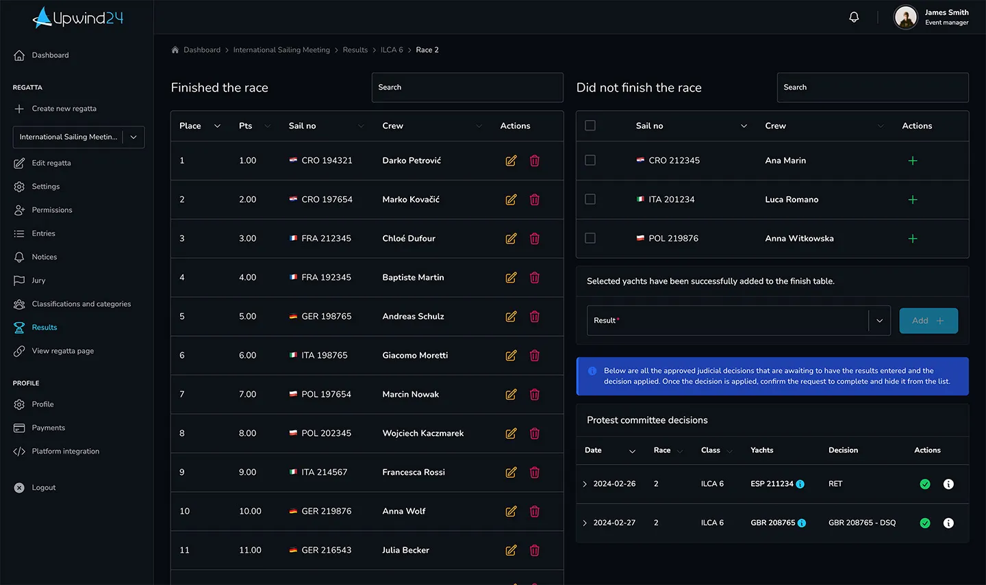986x585 pixels.
Task: Check the box for ITA 201234
Action: (590, 199)
